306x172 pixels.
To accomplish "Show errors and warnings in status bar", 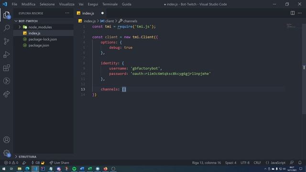I will 11,162.
